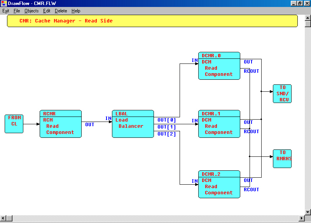The image size is (311, 223).
Task: Click the vertical scrollbar thumb
Action: 308,24
